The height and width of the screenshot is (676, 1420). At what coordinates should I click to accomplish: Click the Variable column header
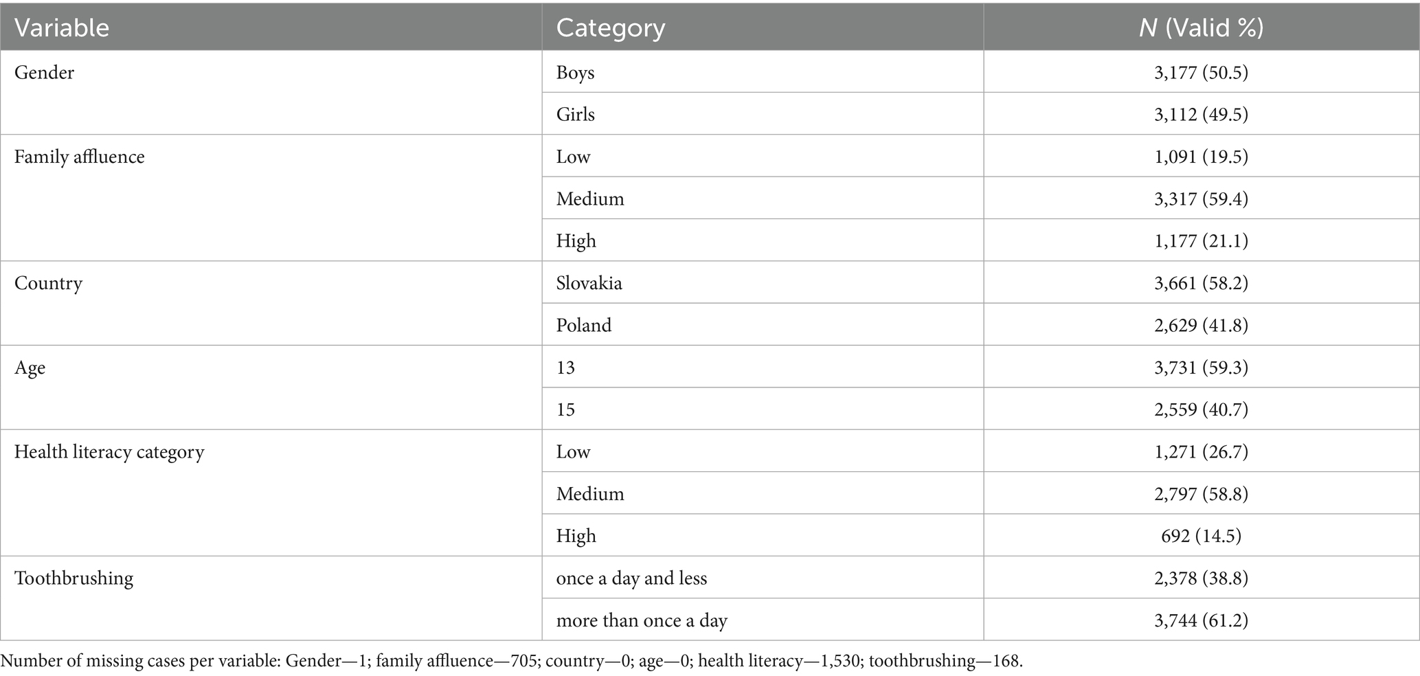[x=62, y=27]
